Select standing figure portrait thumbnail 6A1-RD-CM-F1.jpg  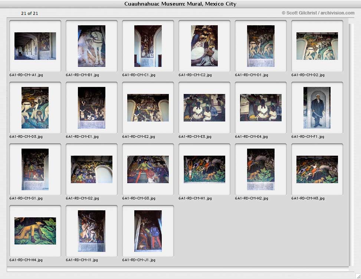point(317,108)
